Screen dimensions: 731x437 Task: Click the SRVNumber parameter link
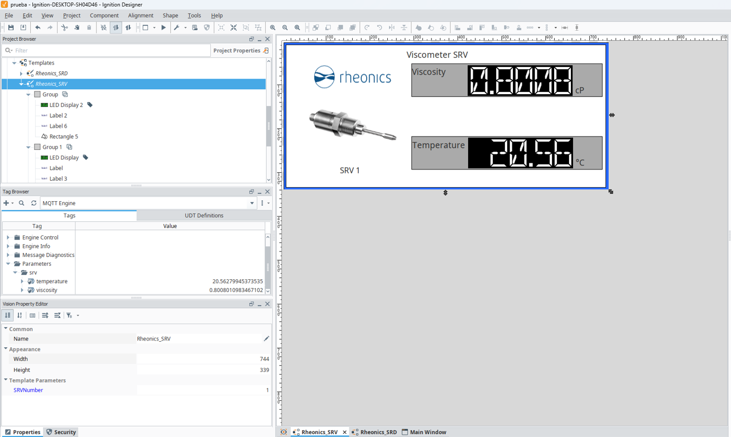[x=28, y=390]
